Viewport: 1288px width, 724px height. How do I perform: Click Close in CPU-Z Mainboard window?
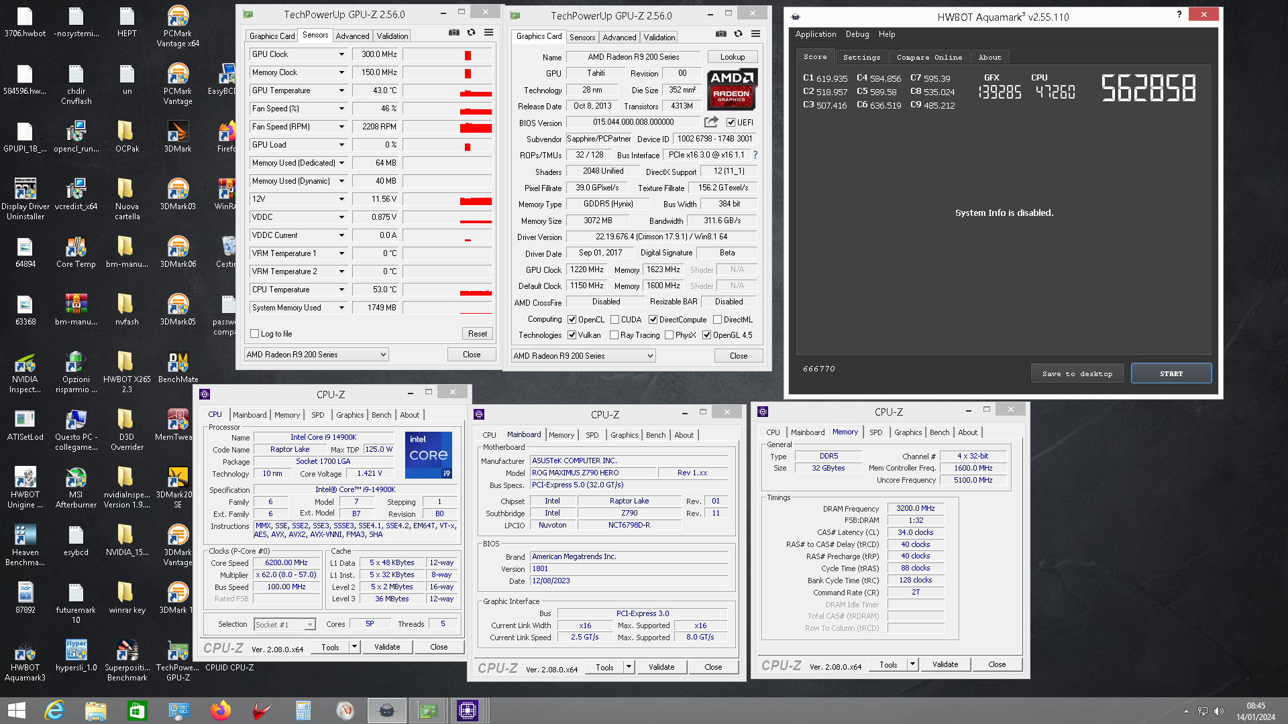click(x=713, y=667)
